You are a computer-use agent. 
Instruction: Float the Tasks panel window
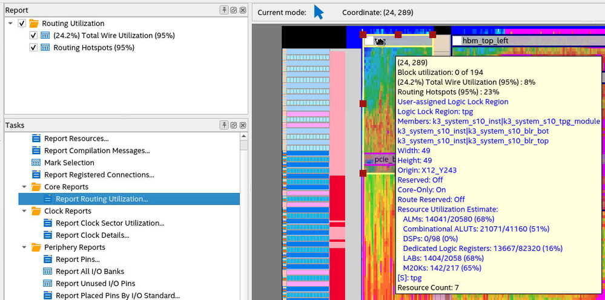233,125
